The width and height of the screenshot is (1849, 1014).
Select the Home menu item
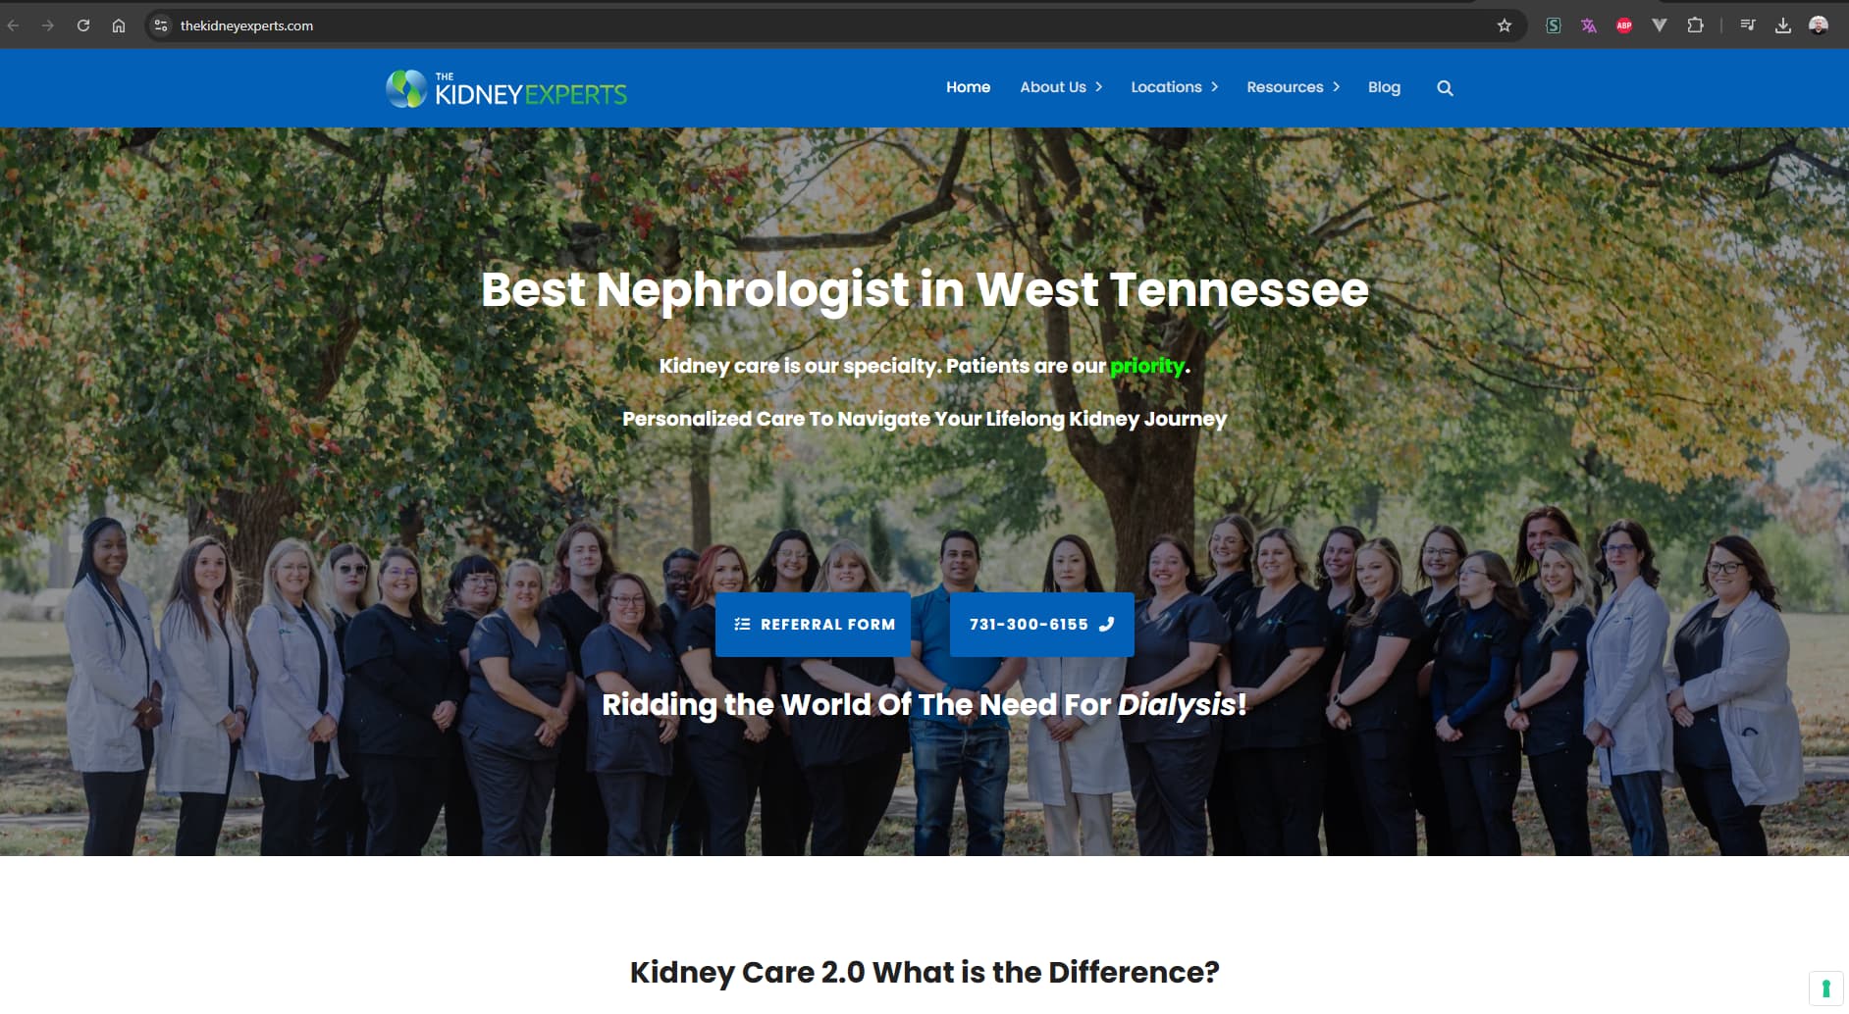tap(968, 87)
